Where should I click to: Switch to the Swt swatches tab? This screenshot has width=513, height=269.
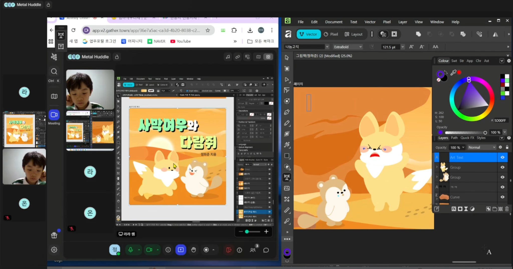(x=454, y=61)
